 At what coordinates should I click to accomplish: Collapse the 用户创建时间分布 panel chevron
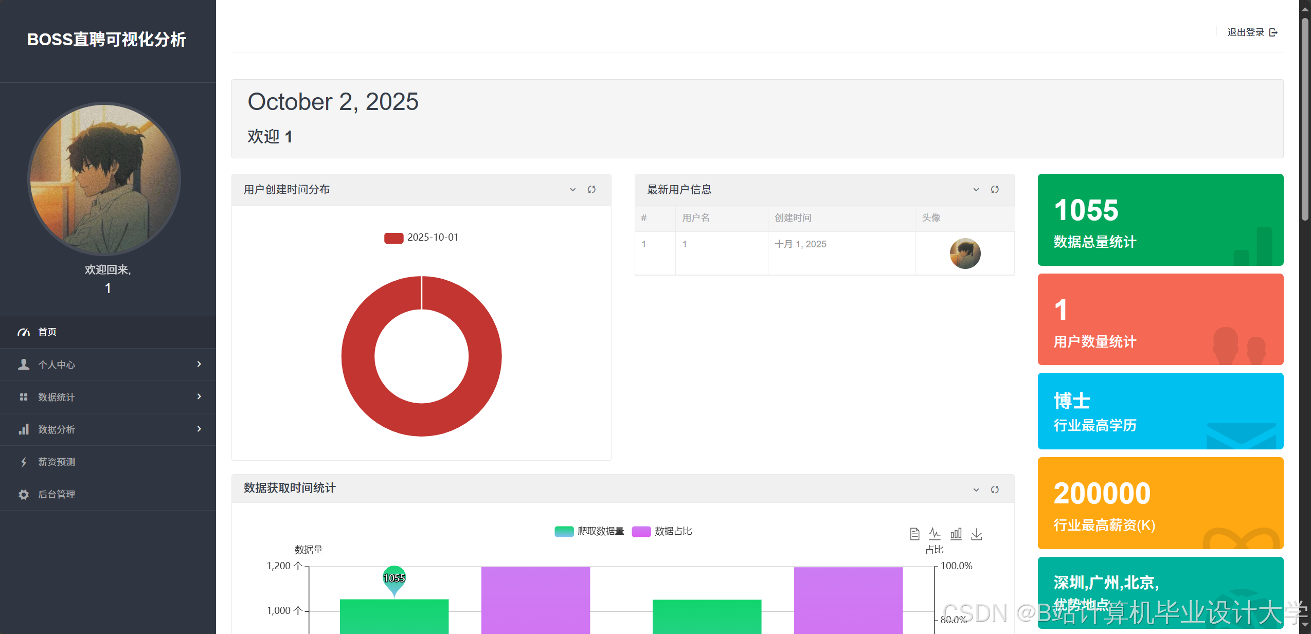click(572, 190)
